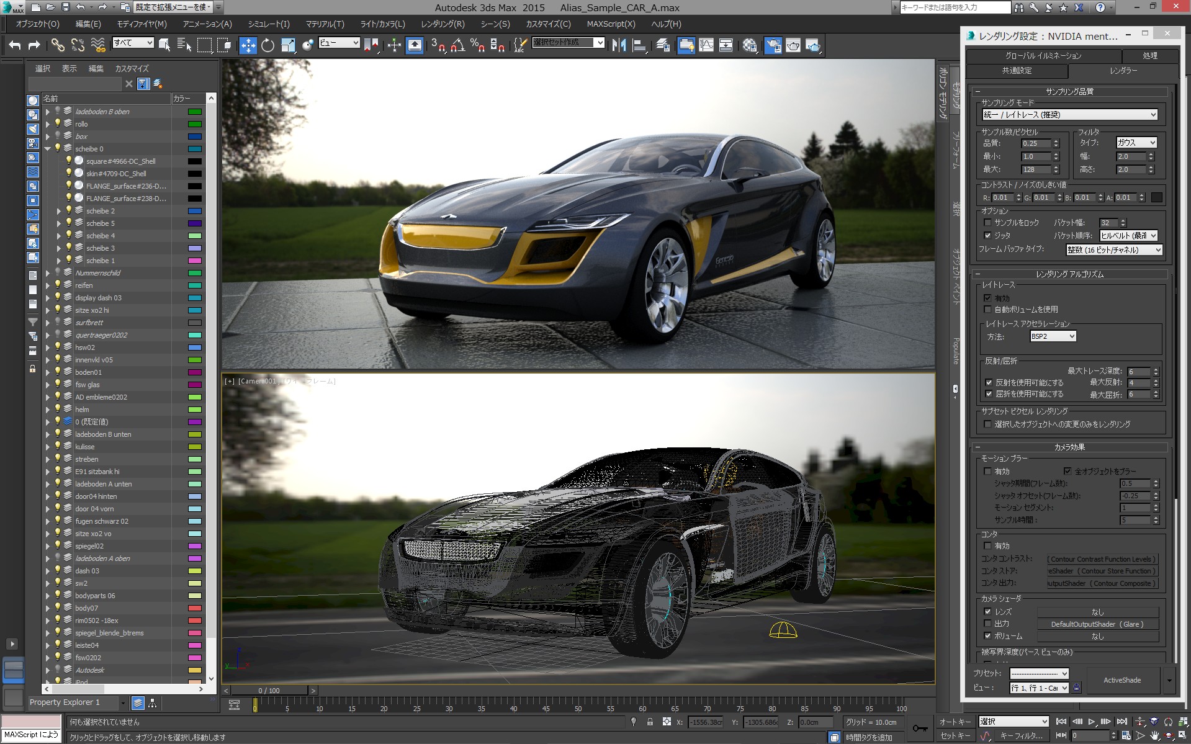Switch to グローバル イルミネーション tab

1043,55
